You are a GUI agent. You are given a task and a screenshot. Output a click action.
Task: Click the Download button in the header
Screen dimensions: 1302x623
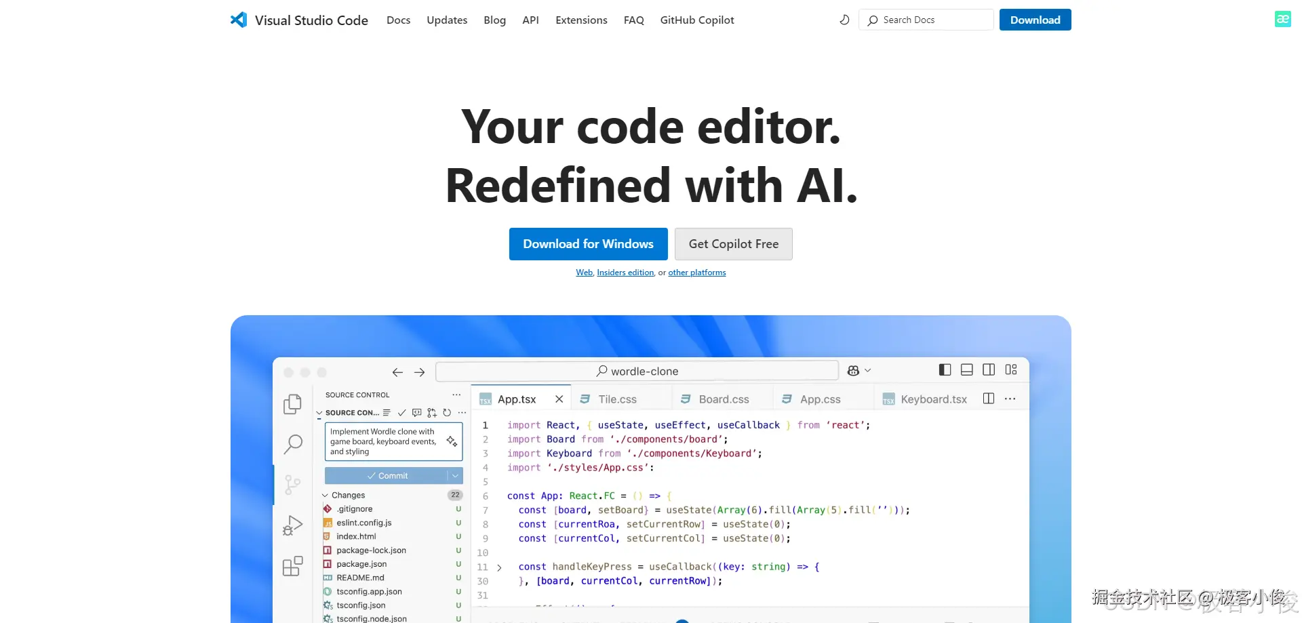pyautogui.click(x=1035, y=20)
